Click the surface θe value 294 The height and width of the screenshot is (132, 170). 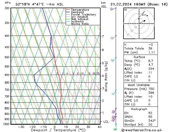[x=151, y=69]
